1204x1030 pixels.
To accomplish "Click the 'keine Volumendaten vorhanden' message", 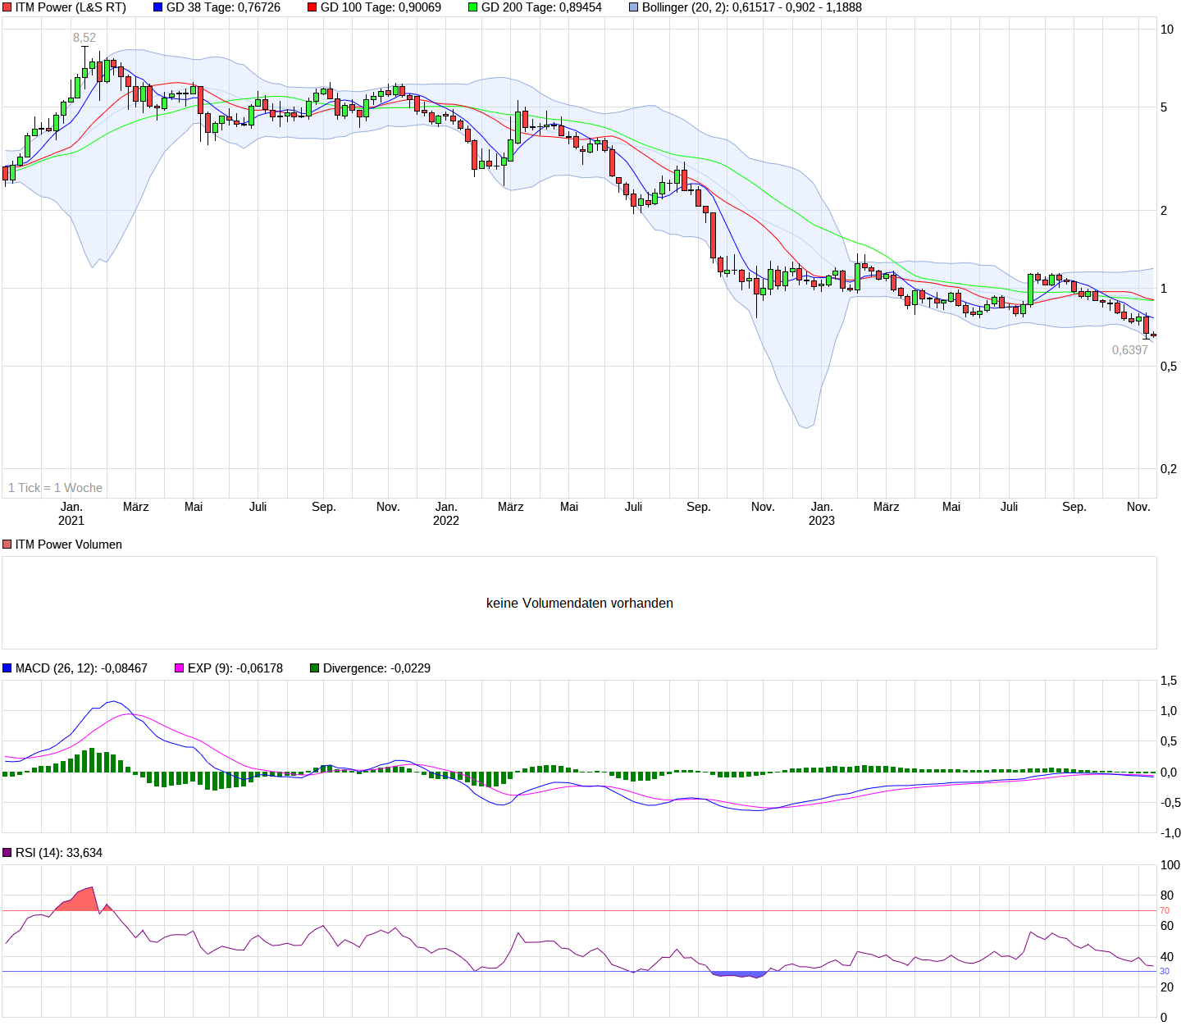I will [580, 603].
